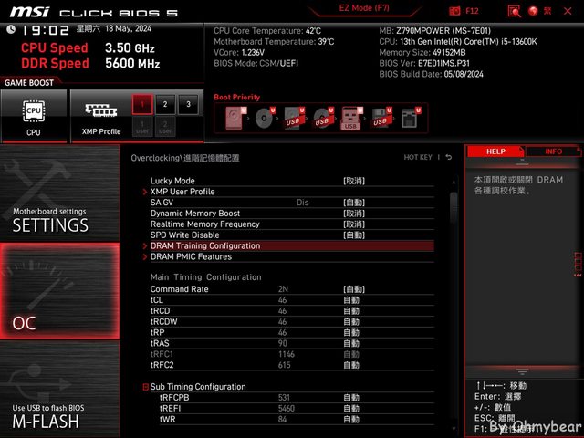Image resolution: width=584 pixels, height=438 pixels.
Task: Expand the XMP User Profile submenu
Action: point(182,192)
